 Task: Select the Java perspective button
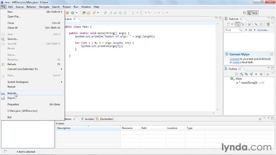253,13
